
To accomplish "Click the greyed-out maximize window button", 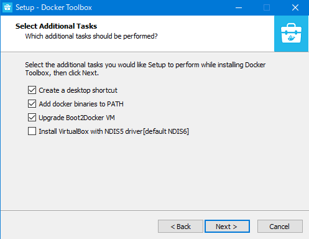I will point(267,7).
